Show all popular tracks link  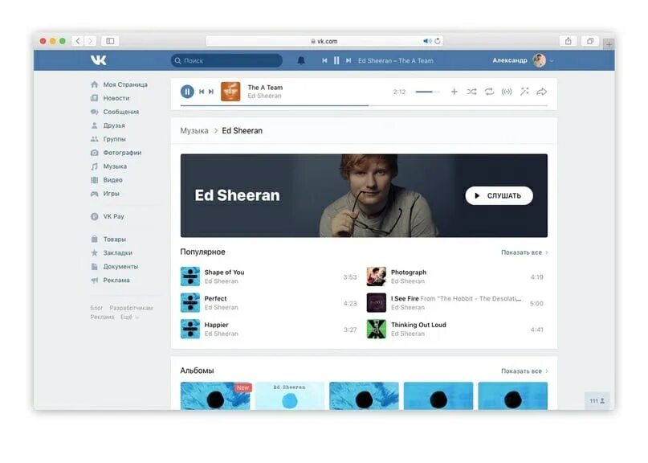tap(524, 252)
